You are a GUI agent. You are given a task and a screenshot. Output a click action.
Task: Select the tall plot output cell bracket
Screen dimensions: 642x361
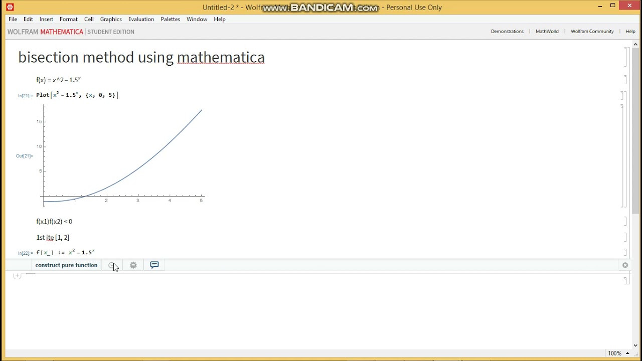(623, 156)
